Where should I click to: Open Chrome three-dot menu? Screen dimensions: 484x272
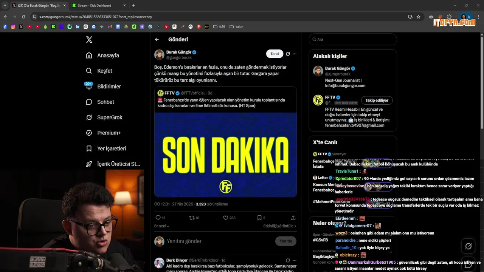pyautogui.click(x=479, y=17)
